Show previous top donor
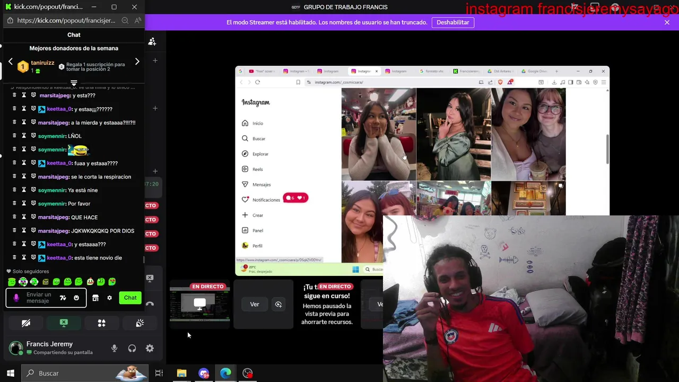This screenshot has height=382, width=679. [x=10, y=62]
